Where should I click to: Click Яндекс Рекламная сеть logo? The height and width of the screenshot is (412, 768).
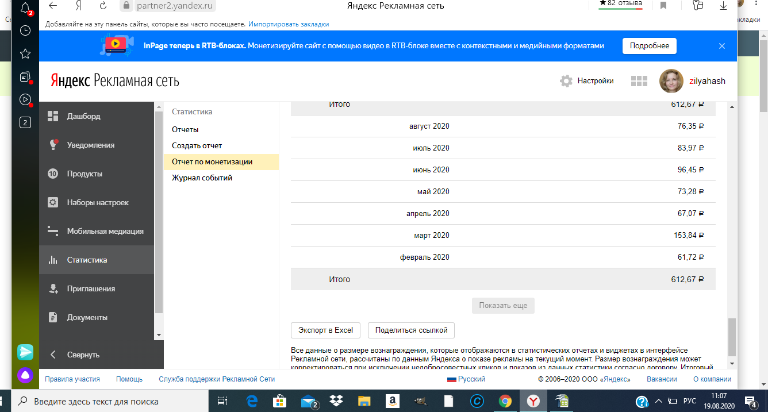pyautogui.click(x=115, y=80)
